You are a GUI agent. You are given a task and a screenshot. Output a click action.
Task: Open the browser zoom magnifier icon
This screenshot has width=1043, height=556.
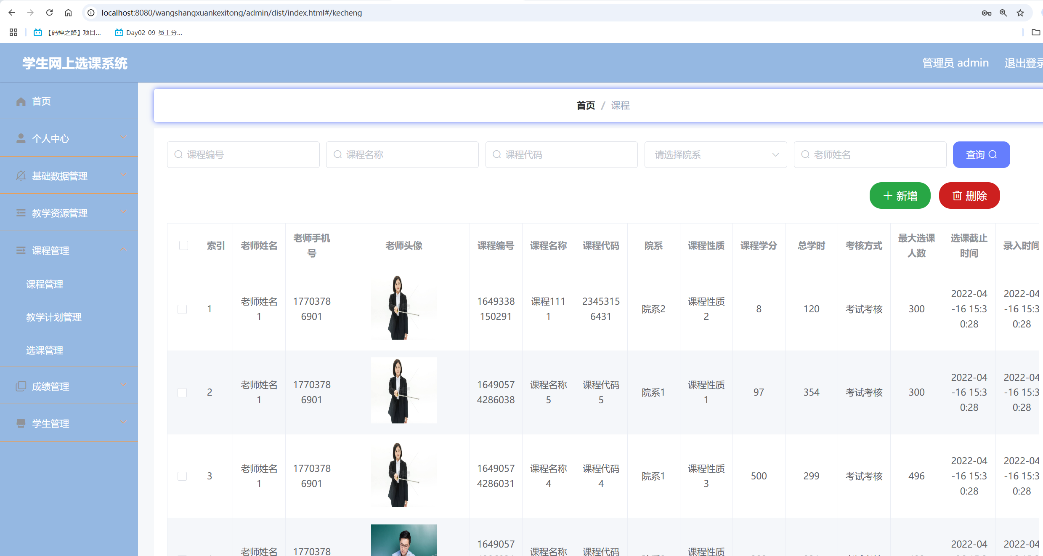(1003, 13)
